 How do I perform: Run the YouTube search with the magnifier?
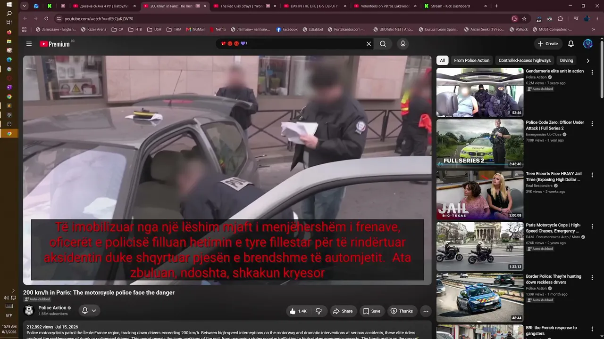point(383,44)
